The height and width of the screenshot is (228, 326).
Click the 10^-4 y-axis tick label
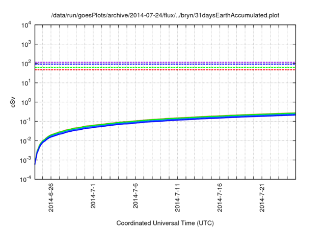tap(26, 180)
